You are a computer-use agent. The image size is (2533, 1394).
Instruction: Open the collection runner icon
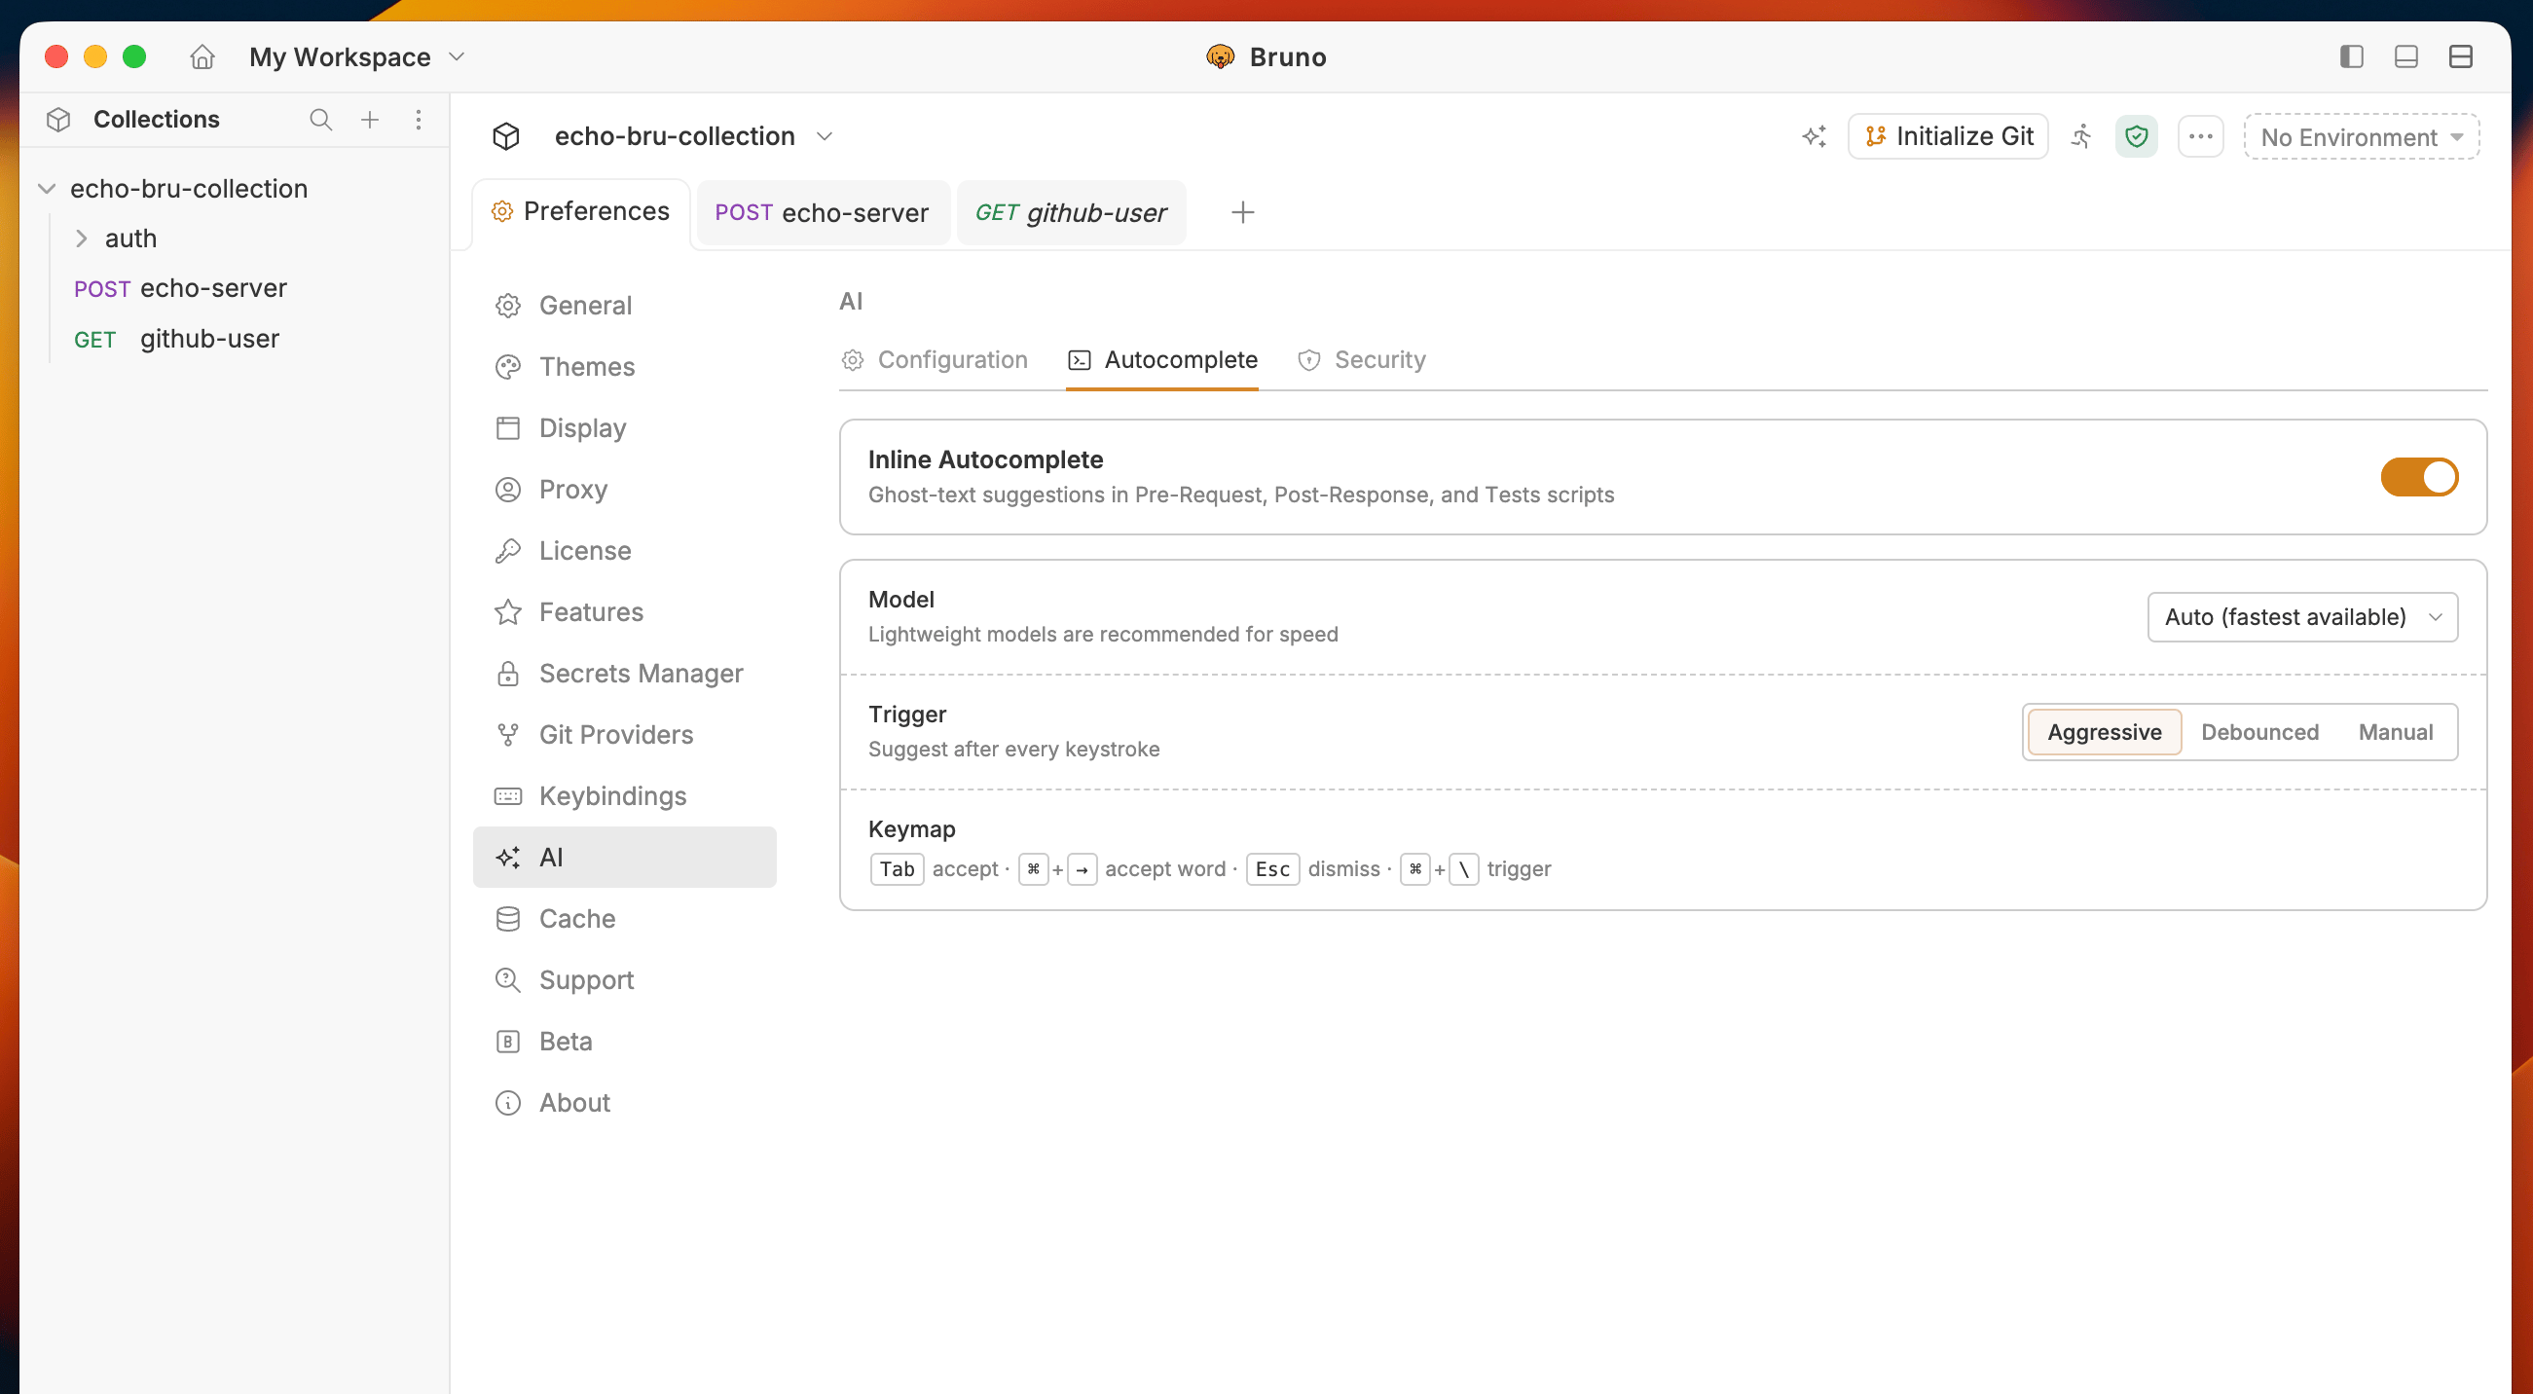(2081, 136)
